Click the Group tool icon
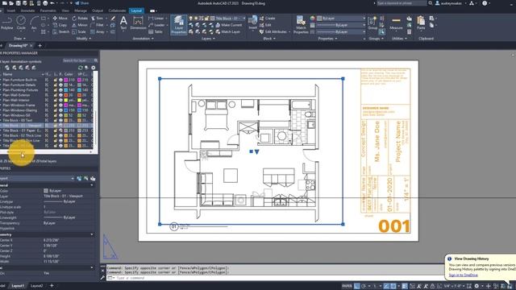516x290 pixels. pos(372,23)
